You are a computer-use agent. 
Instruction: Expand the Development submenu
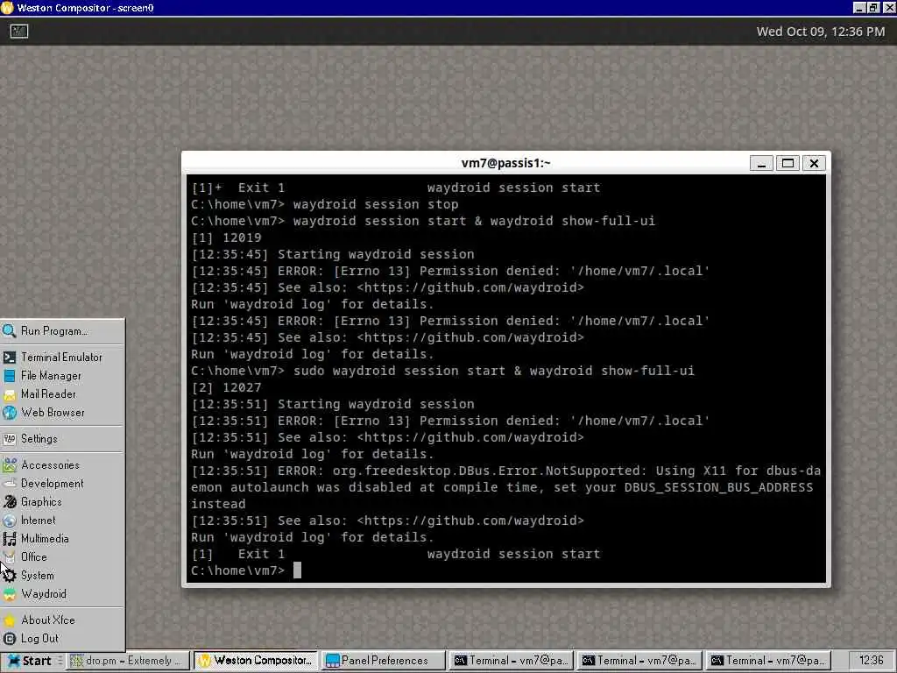[x=62, y=483]
